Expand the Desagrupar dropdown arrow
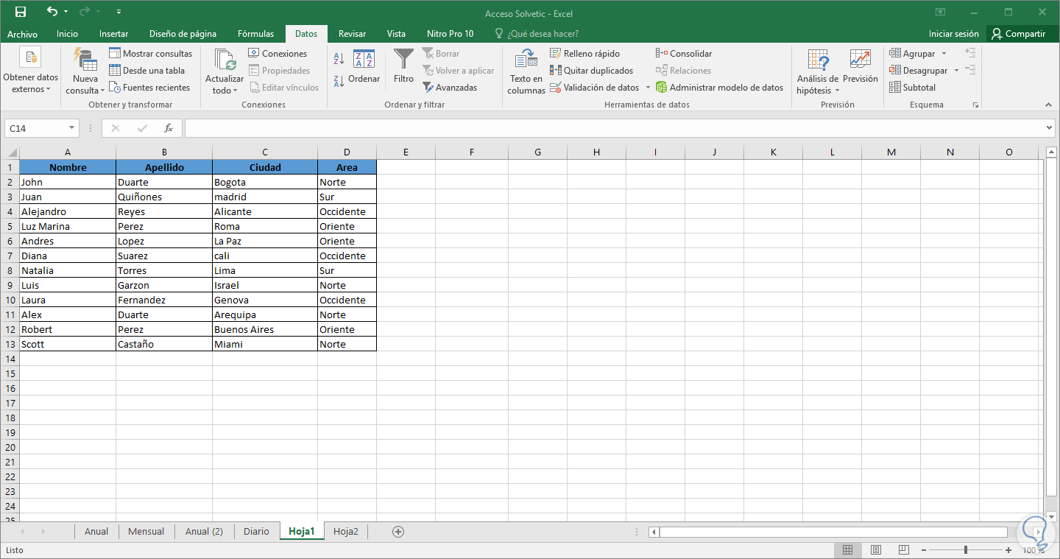Viewport: 1060px width, 559px height. (956, 71)
